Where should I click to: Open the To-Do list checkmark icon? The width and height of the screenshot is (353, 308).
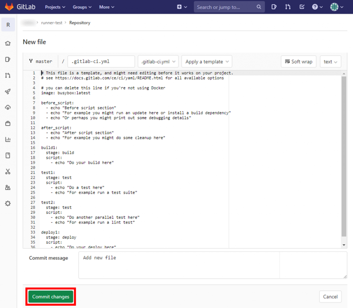(302, 7)
